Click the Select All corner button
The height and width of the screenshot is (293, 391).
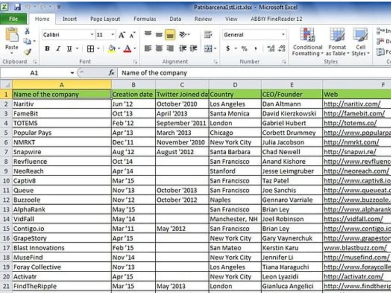click(6, 85)
